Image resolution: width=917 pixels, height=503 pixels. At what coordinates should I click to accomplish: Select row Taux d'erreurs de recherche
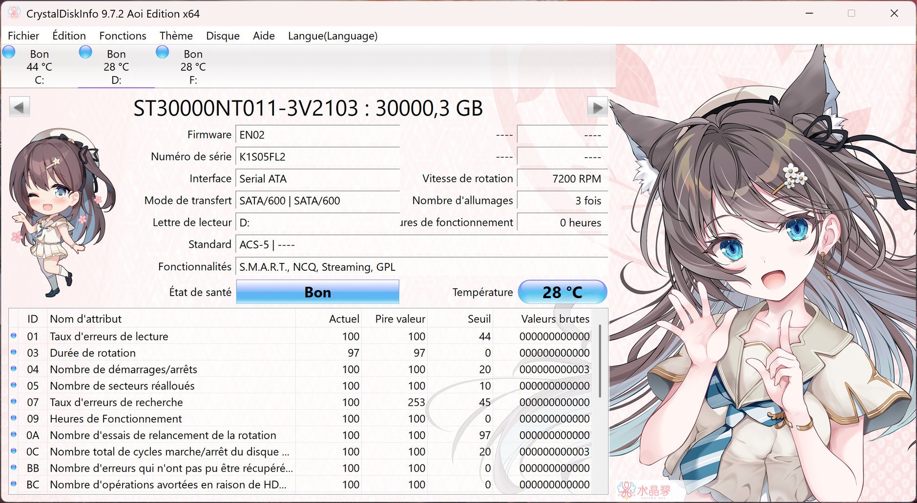pos(300,402)
